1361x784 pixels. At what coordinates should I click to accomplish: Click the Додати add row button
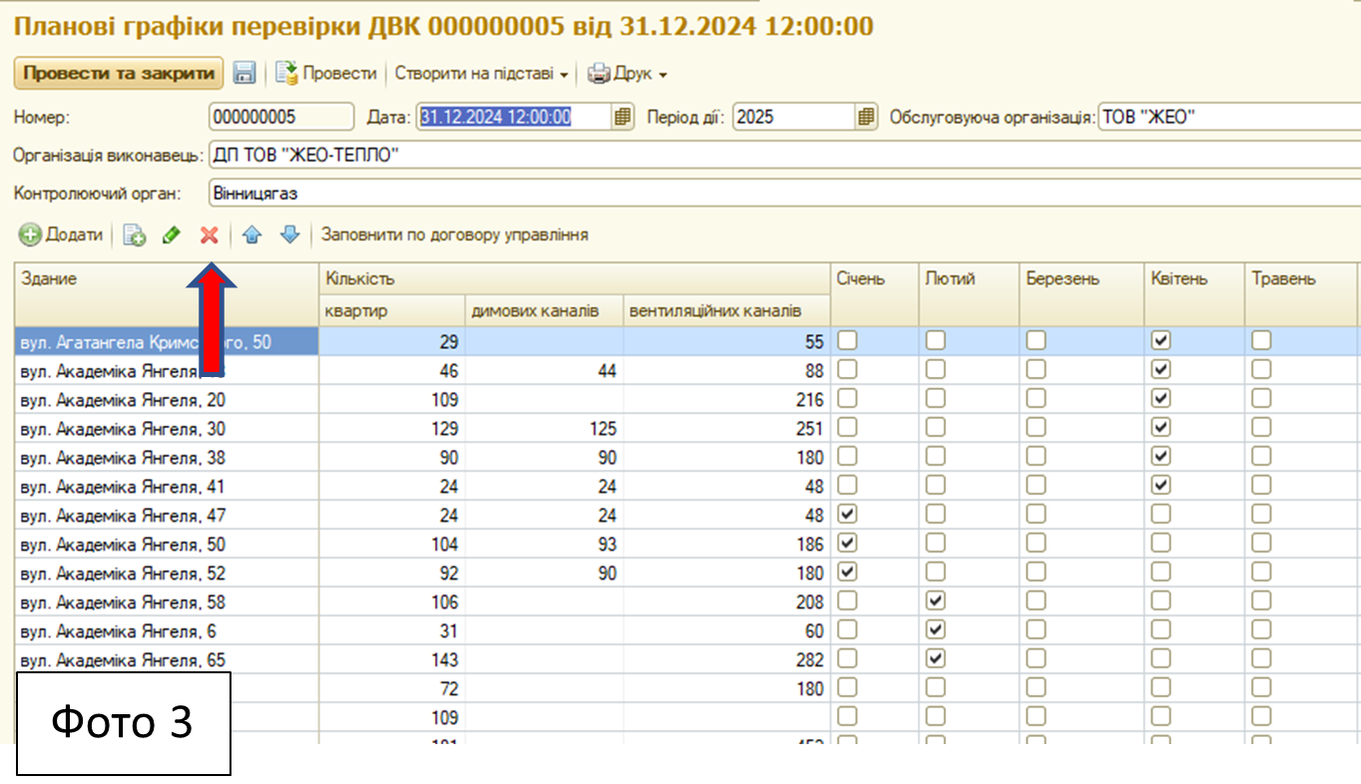click(62, 235)
